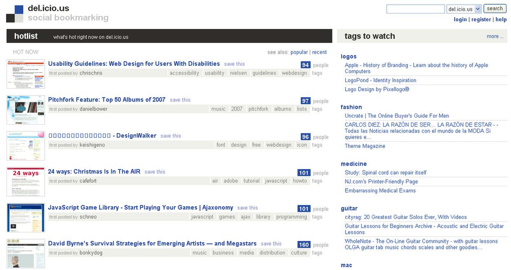This screenshot has height=270, width=511.
Task: Open Usability Guidelines: Web Design for Users With Disabilities
Action: pyautogui.click(x=134, y=64)
